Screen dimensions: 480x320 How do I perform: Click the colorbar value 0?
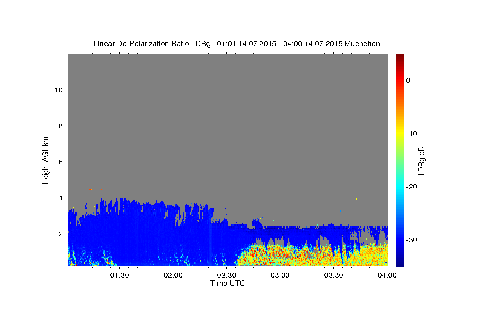(408, 80)
